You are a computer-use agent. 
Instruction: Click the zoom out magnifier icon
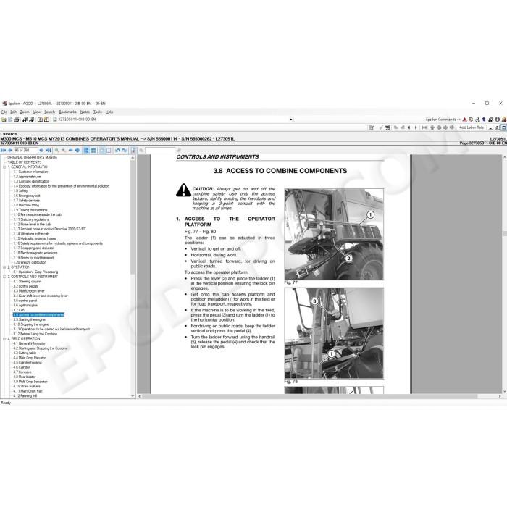point(64,151)
